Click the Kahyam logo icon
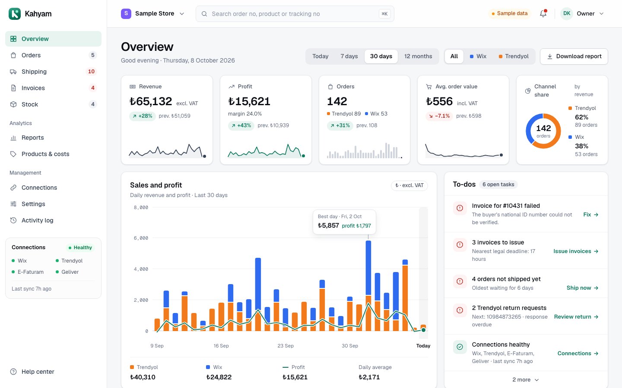622x388 pixels. [14, 14]
